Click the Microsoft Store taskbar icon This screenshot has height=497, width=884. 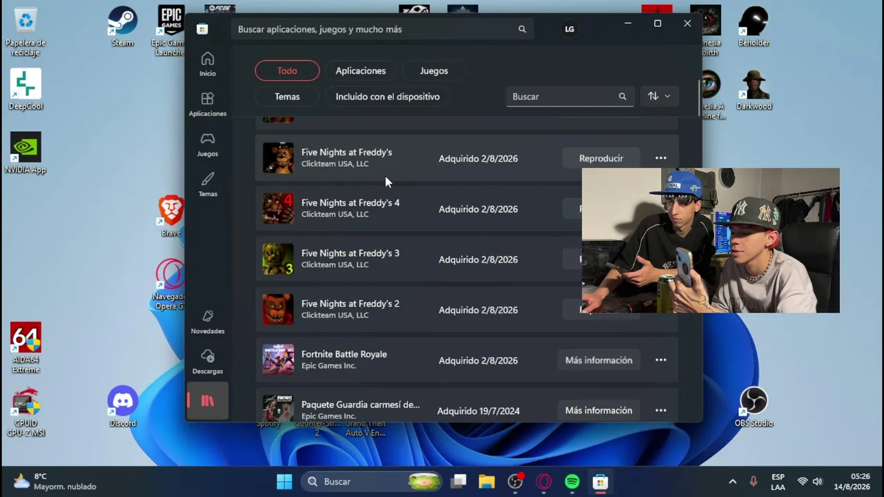[600, 482]
